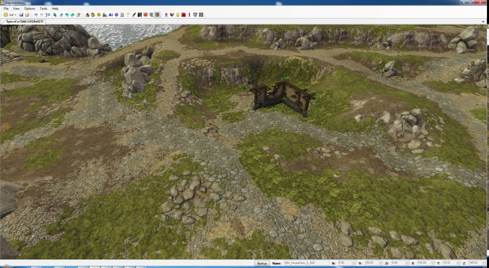Image resolution: width=489 pixels, height=268 pixels.
Task: Select the Eyes of a Child tab
Action: 25,22
